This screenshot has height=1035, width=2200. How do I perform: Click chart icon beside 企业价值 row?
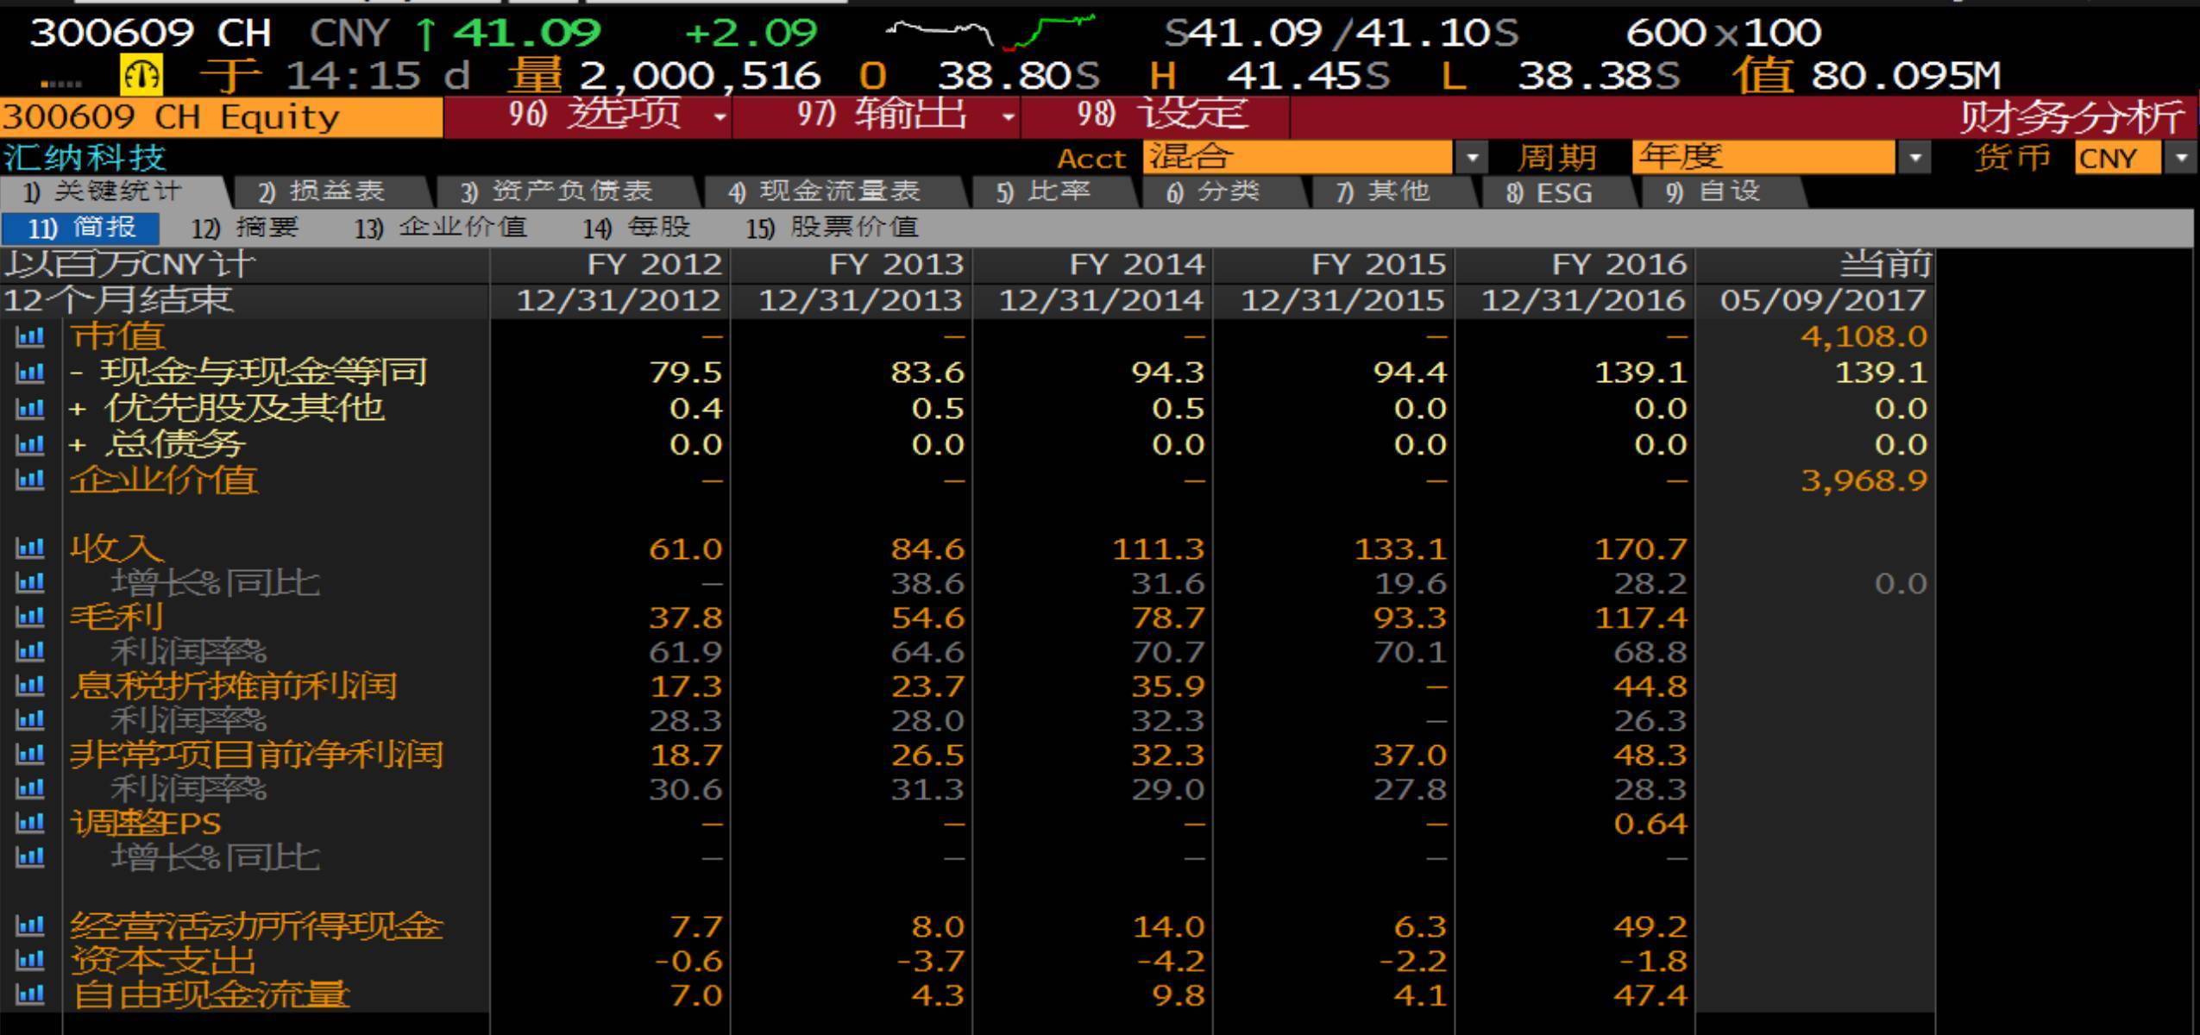point(30,480)
